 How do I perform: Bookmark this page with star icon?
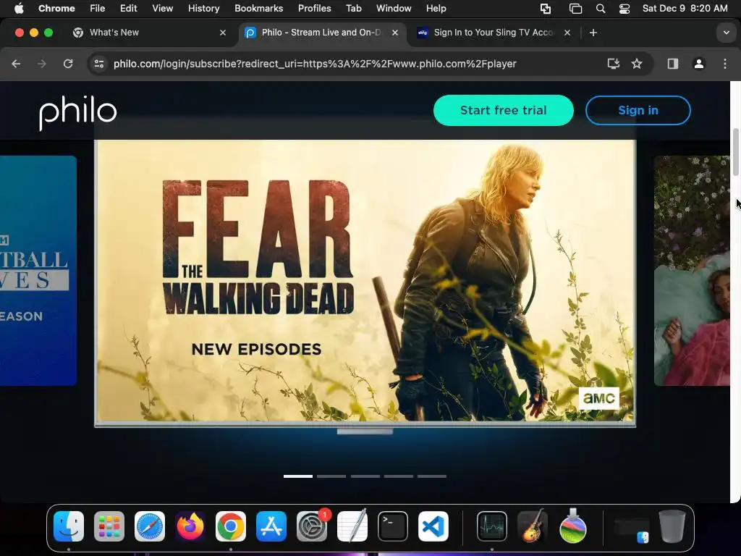tap(637, 64)
